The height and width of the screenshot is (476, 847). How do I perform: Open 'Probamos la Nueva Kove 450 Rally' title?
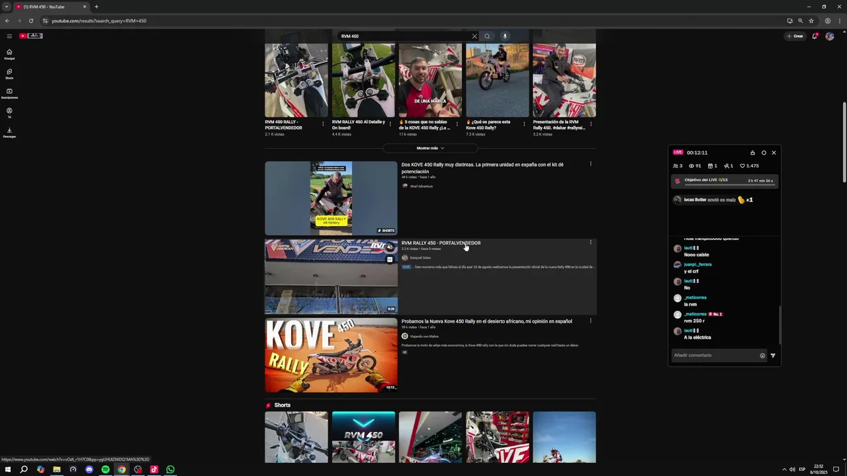(x=486, y=321)
